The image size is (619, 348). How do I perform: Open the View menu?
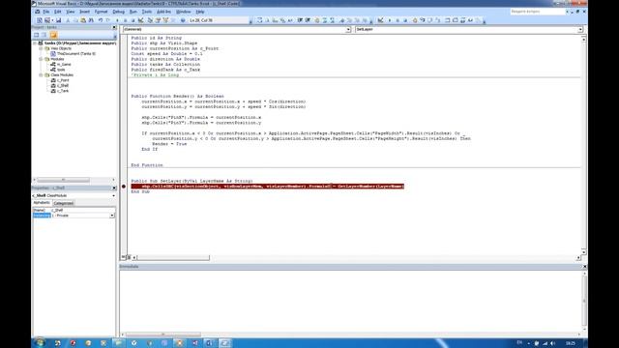[71, 12]
